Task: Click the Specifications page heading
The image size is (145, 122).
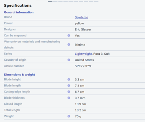Action: (18, 5)
